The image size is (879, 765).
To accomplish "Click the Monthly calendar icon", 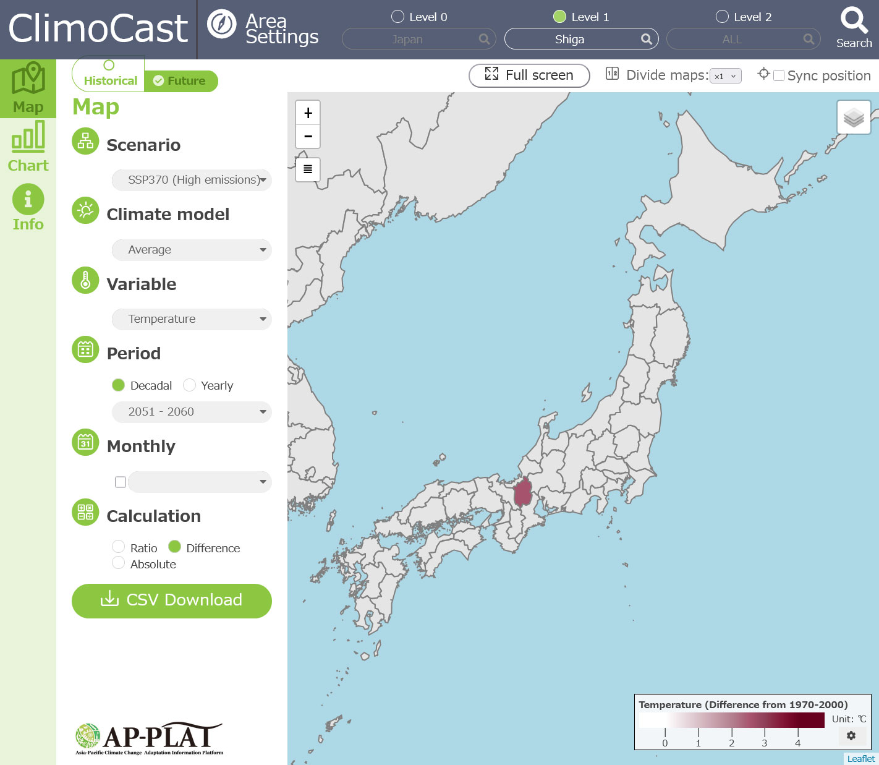I will click(85, 443).
